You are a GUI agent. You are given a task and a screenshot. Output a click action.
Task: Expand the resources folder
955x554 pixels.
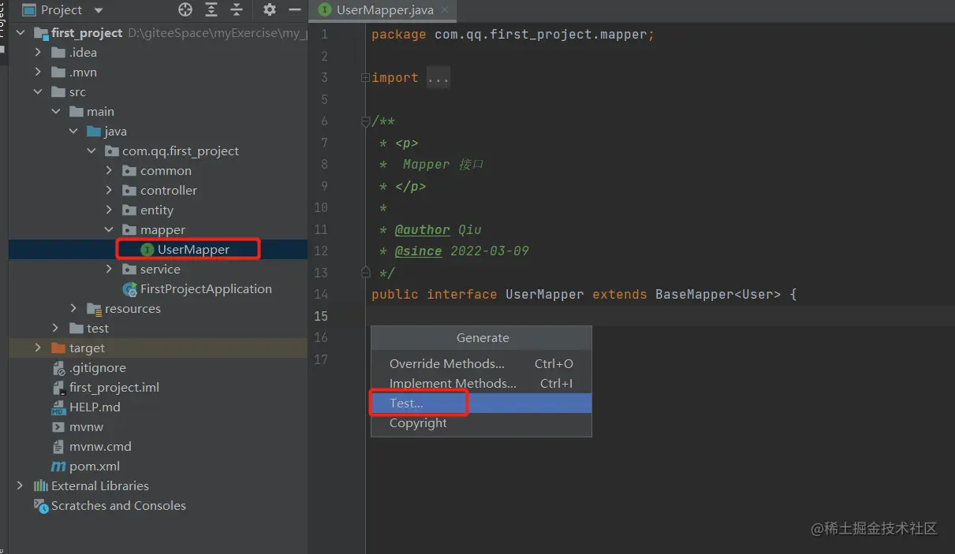click(x=73, y=309)
